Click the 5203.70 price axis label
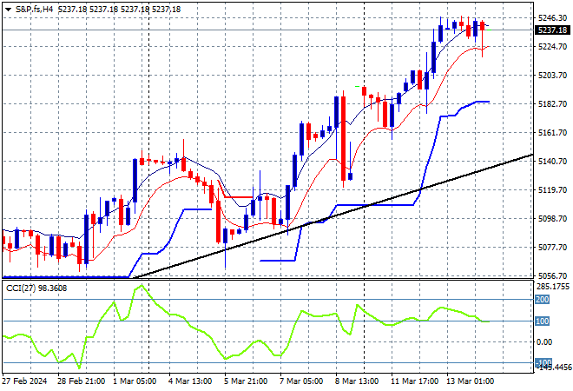This screenshot has height=391, width=573. point(553,76)
